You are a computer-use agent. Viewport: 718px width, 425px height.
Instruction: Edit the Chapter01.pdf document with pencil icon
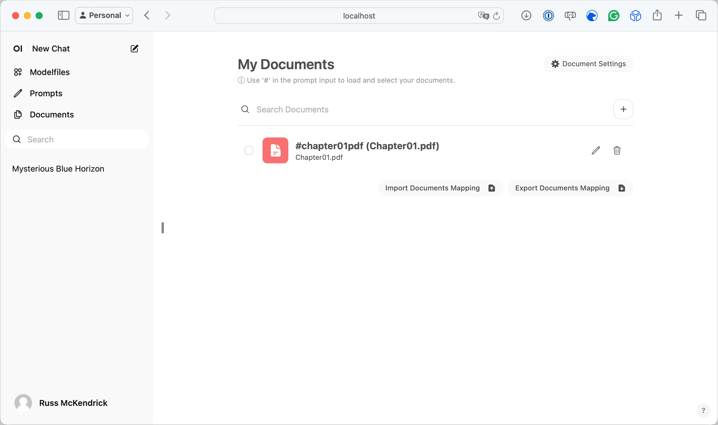click(596, 150)
